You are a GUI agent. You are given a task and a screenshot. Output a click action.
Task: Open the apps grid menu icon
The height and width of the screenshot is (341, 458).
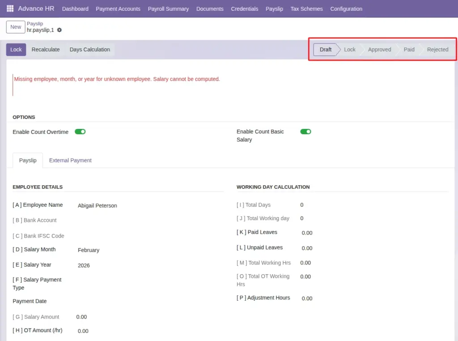(x=10, y=9)
